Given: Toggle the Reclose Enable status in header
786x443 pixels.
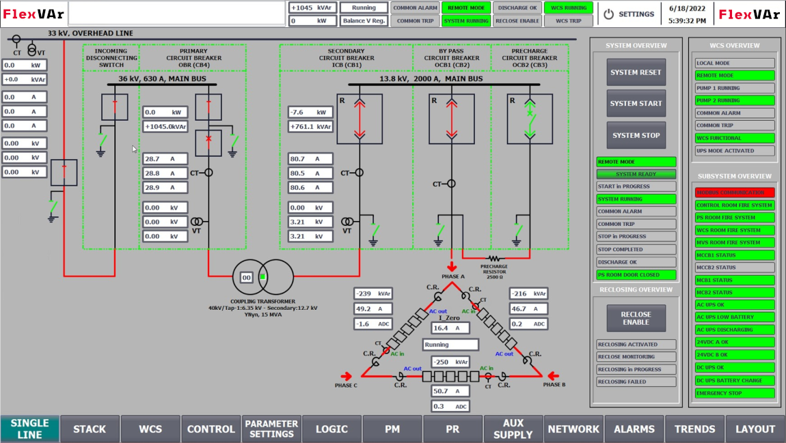Looking at the screenshot, I should 517,20.
